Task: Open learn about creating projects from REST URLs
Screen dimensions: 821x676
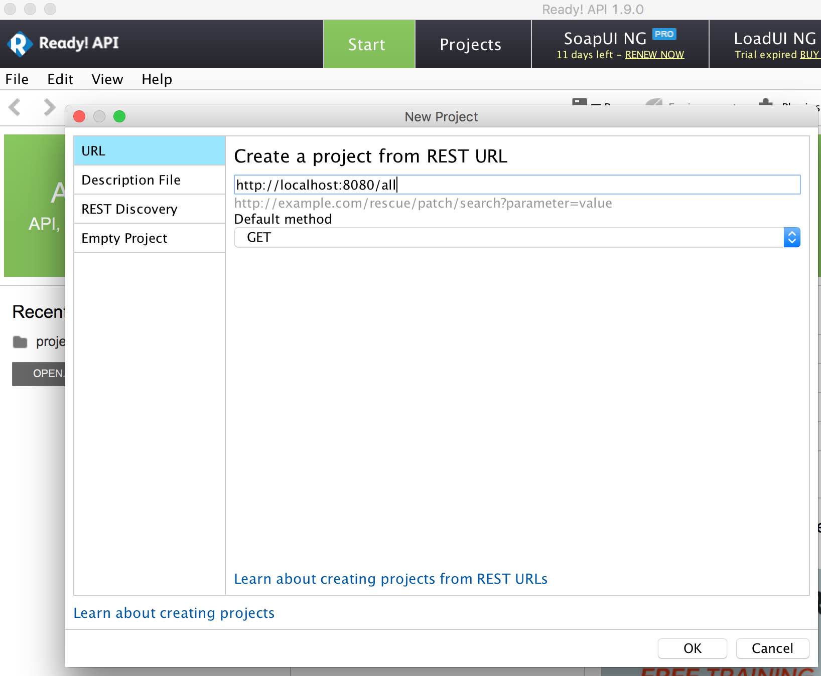Action: tap(390, 579)
